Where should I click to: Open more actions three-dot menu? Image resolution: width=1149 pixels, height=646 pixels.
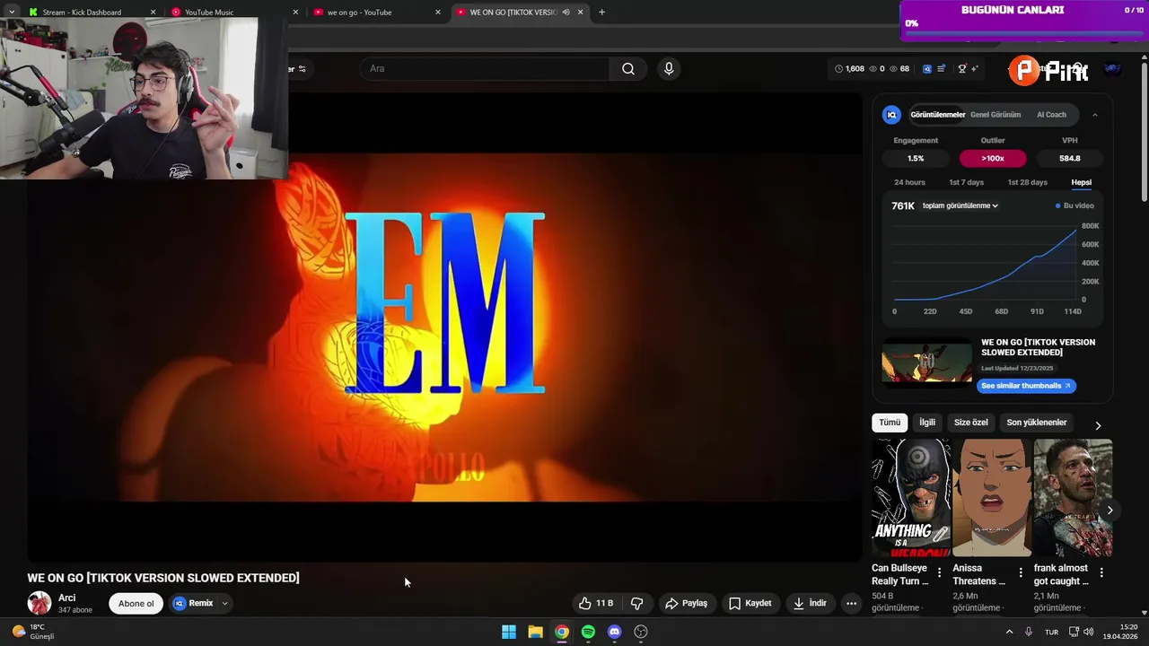(x=852, y=603)
